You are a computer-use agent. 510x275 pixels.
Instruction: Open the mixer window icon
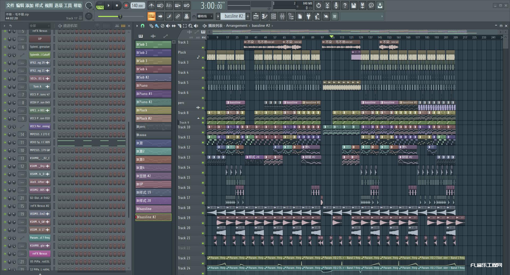click(x=282, y=16)
